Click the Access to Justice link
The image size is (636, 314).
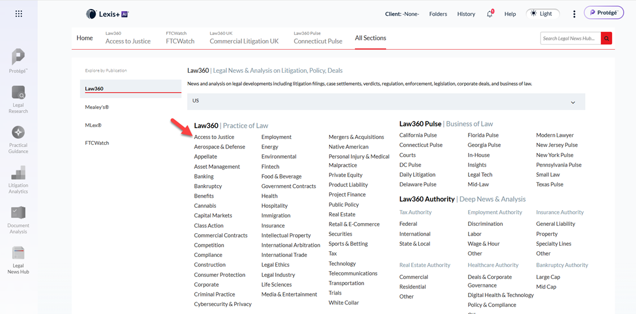point(214,137)
